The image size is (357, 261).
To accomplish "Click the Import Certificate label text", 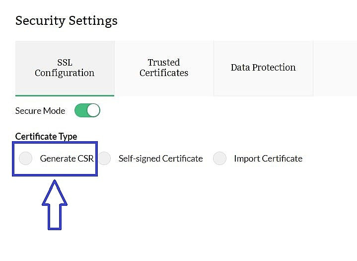I will (268, 159).
